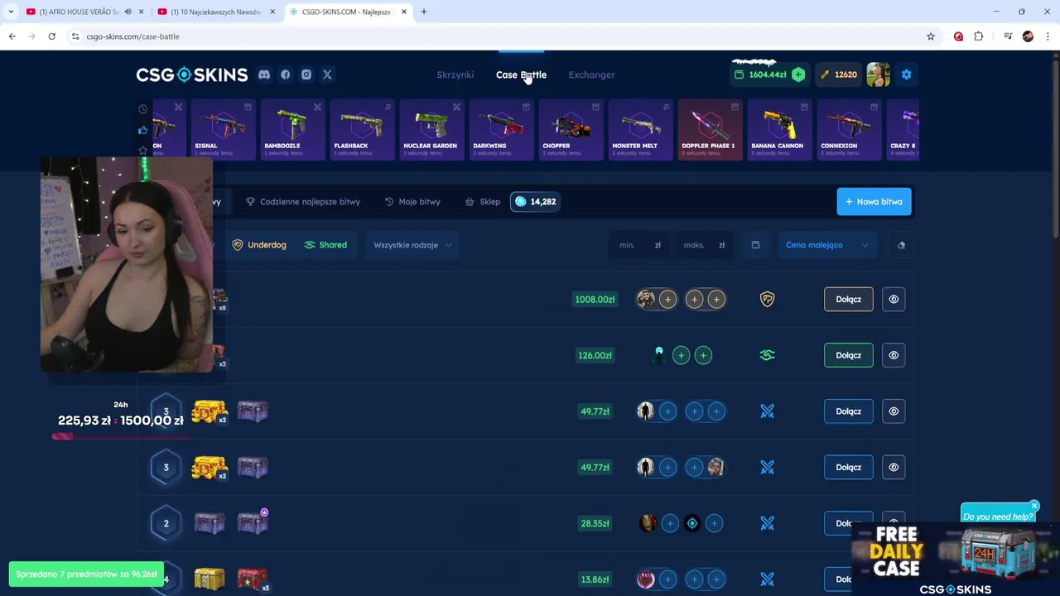Click the BANANA CANNON drop card
Viewport: 1060px width, 596px height.
pos(778,129)
